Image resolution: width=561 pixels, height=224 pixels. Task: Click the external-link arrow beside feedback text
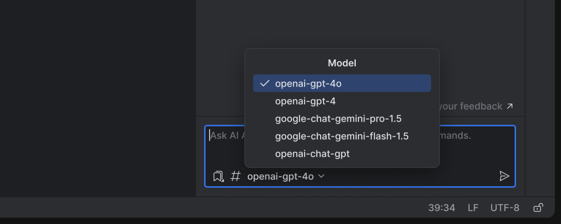pyautogui.click(x=510, y=106)
